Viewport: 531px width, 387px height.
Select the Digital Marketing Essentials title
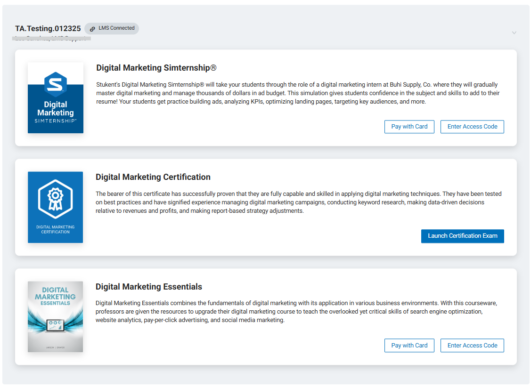[x=149, y=287]
